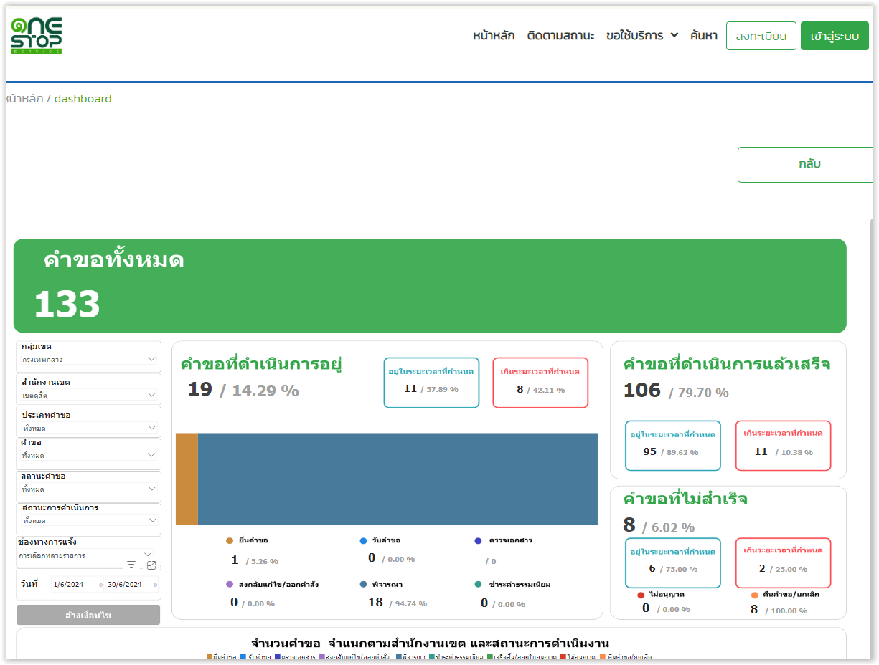Open the สำนักงานเขต dropdown
The image size is (879, 665).
[151, 395]
